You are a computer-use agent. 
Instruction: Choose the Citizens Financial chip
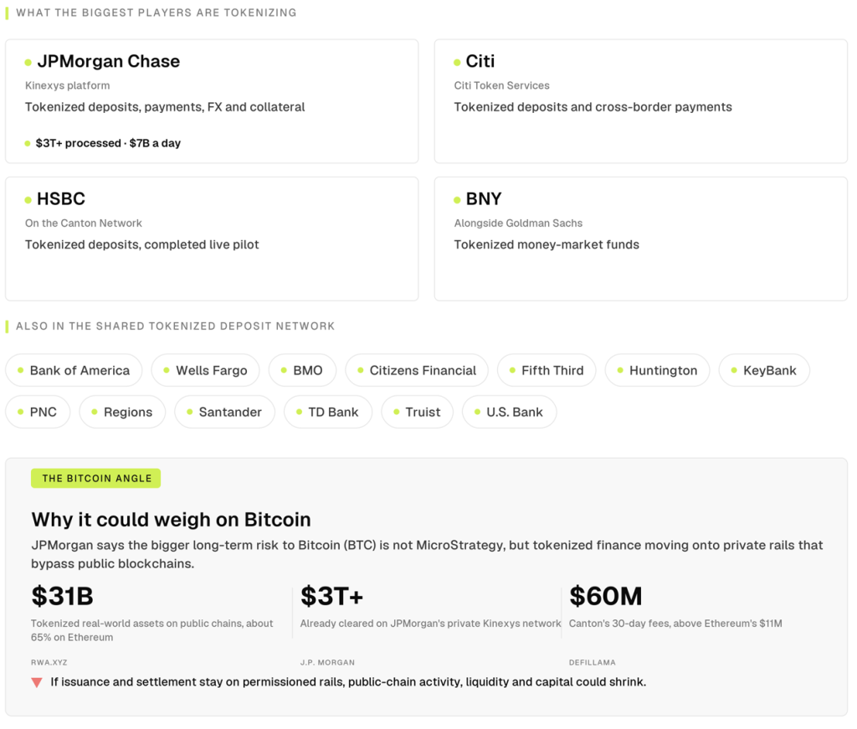pos(417,371)
